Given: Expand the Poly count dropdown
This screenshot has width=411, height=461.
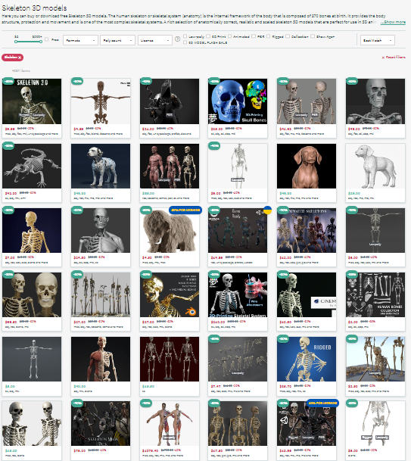Looking at the screenshot, I should [117, 40].
